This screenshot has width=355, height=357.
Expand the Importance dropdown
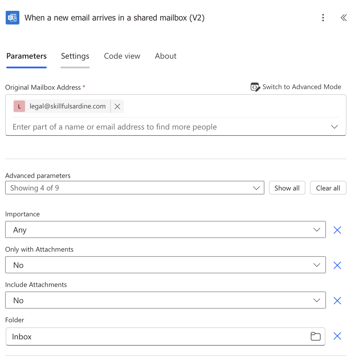pos(166,229)
